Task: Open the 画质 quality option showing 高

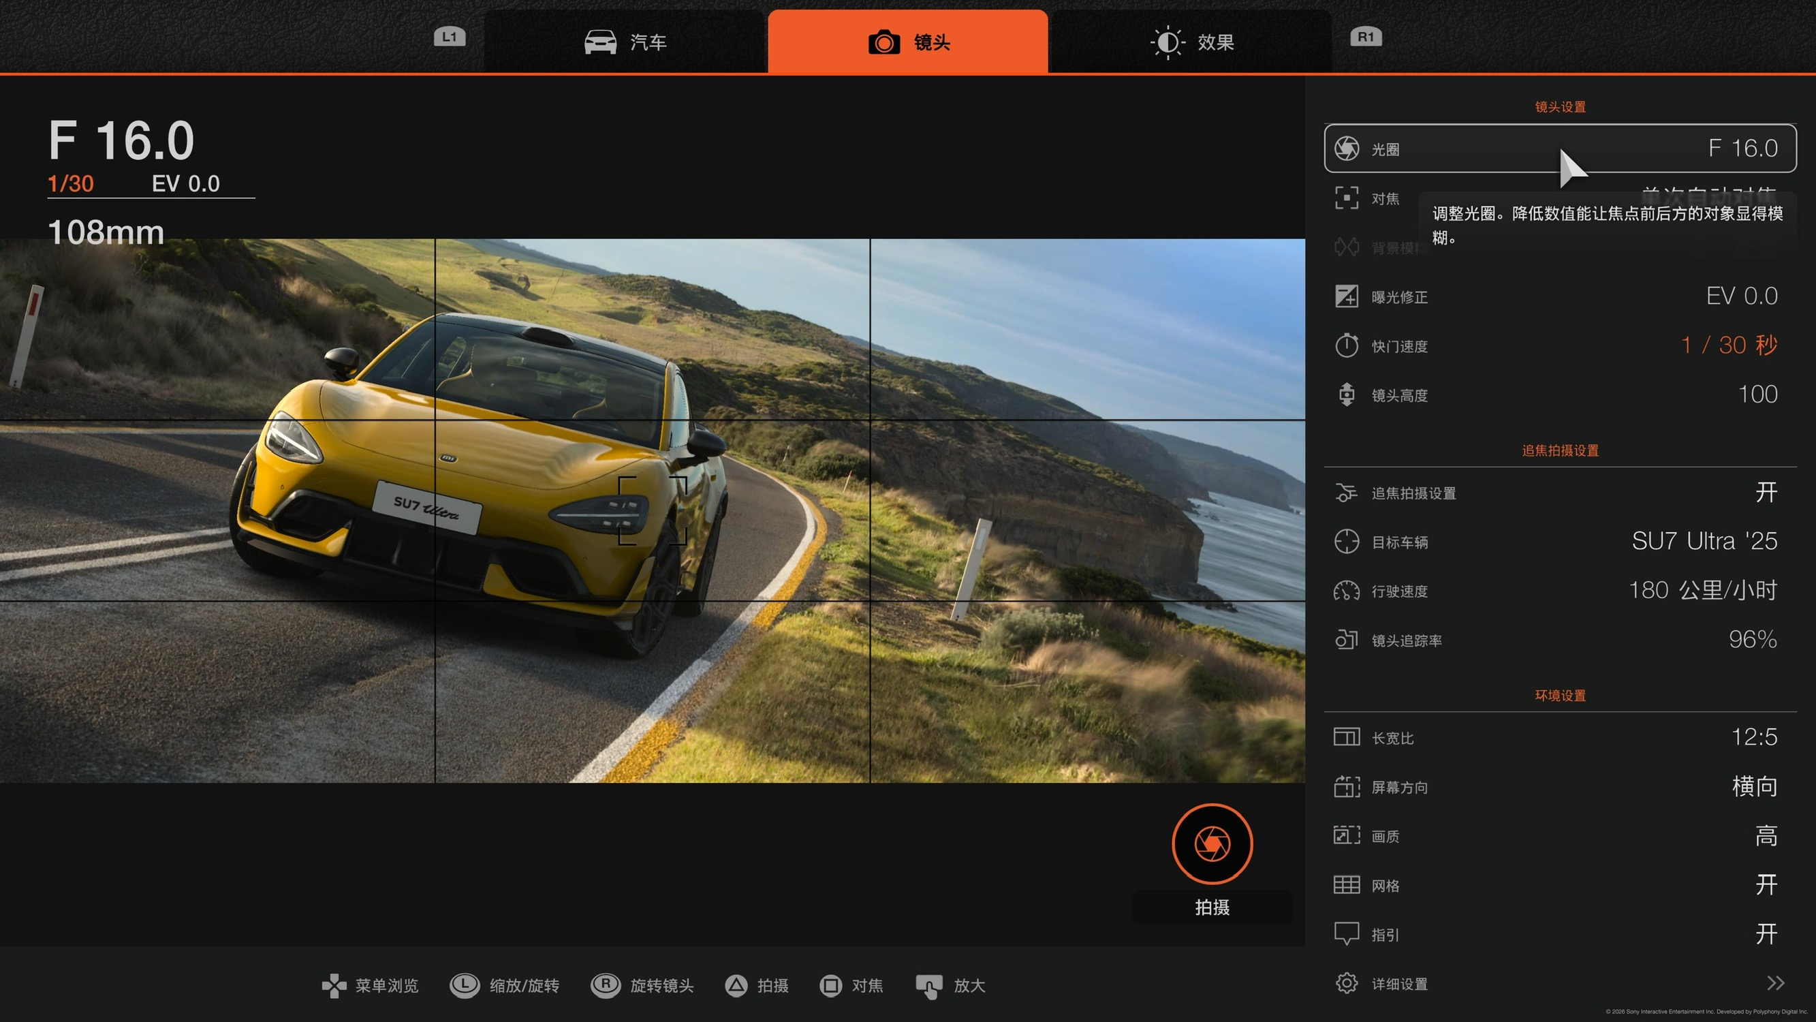Action: coord(1765,836)
